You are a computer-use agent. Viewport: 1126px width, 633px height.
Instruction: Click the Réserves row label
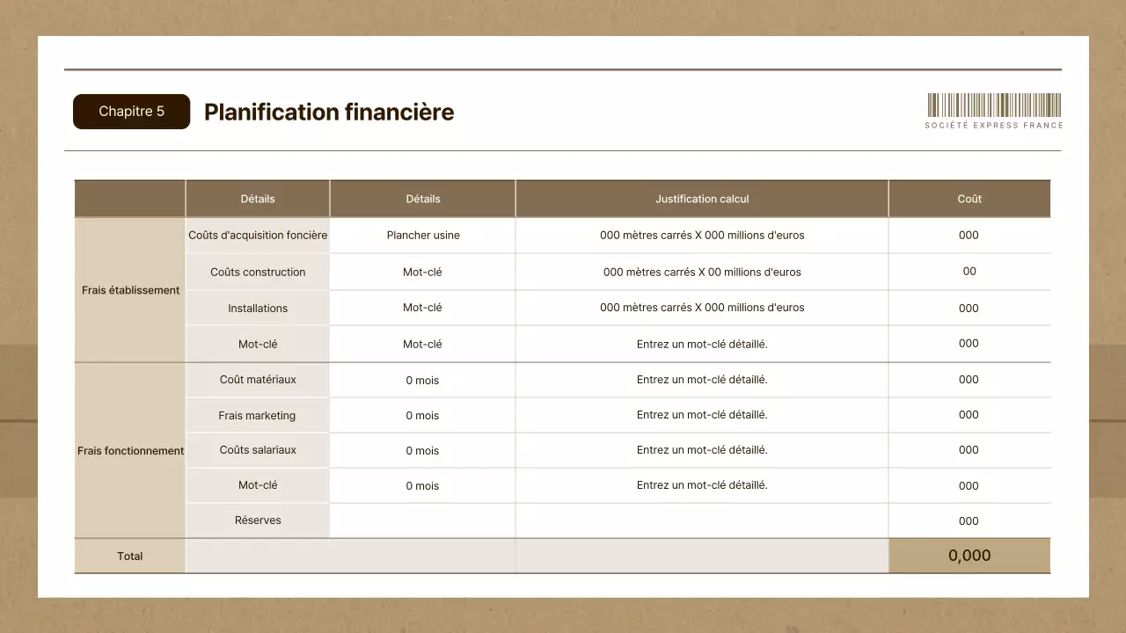[257, 520]
